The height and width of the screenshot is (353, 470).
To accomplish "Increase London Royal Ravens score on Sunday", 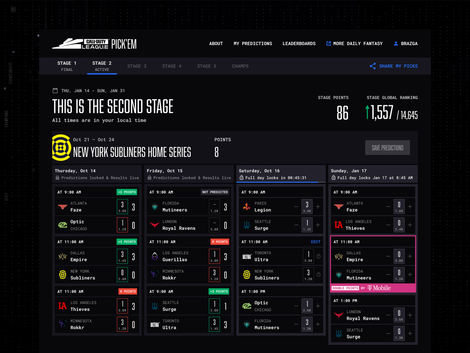I will [x=410, y=315].
